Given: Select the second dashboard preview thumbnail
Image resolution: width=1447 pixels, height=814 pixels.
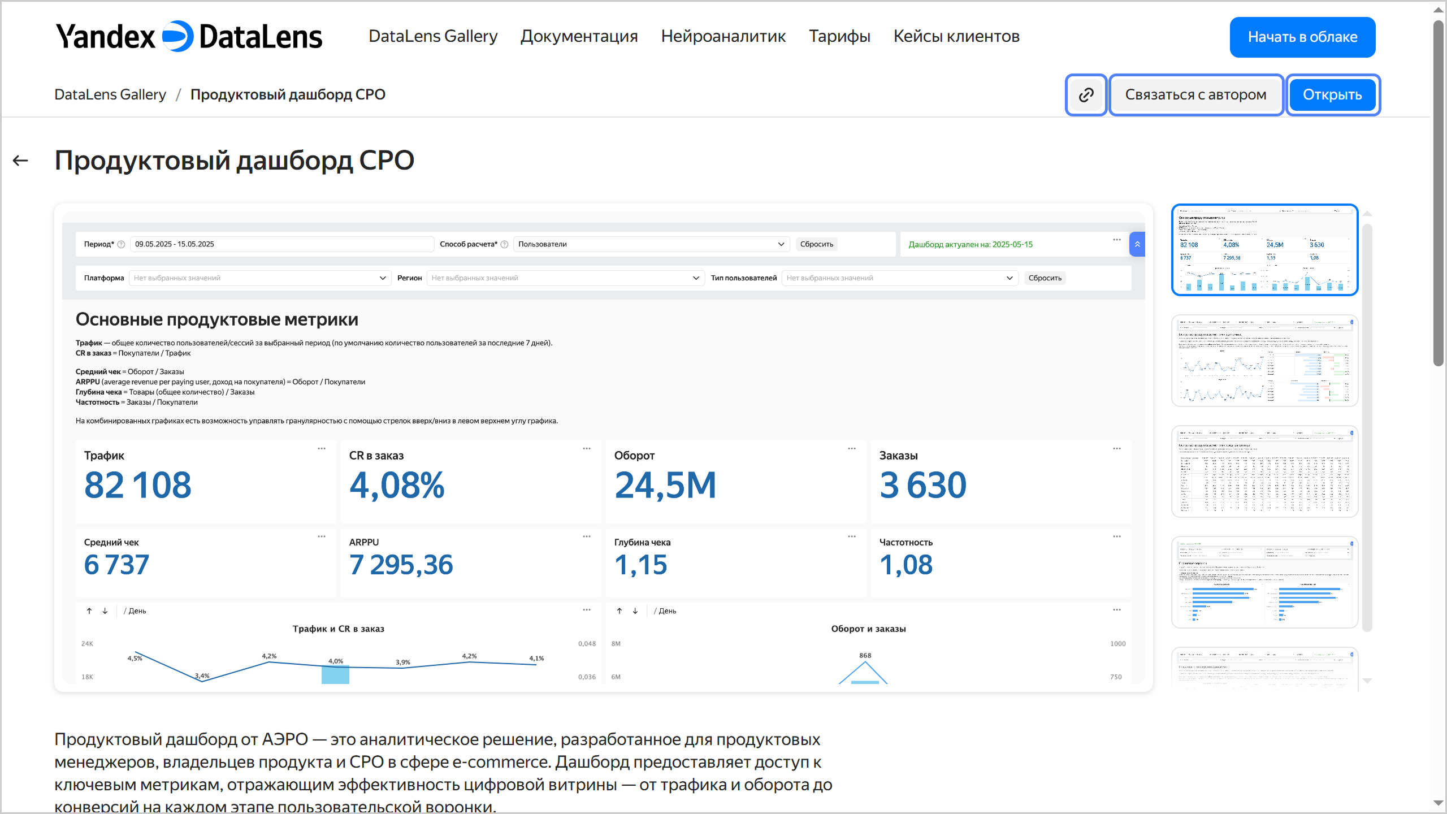Looking at the screenshot, I should (1264, 361).
